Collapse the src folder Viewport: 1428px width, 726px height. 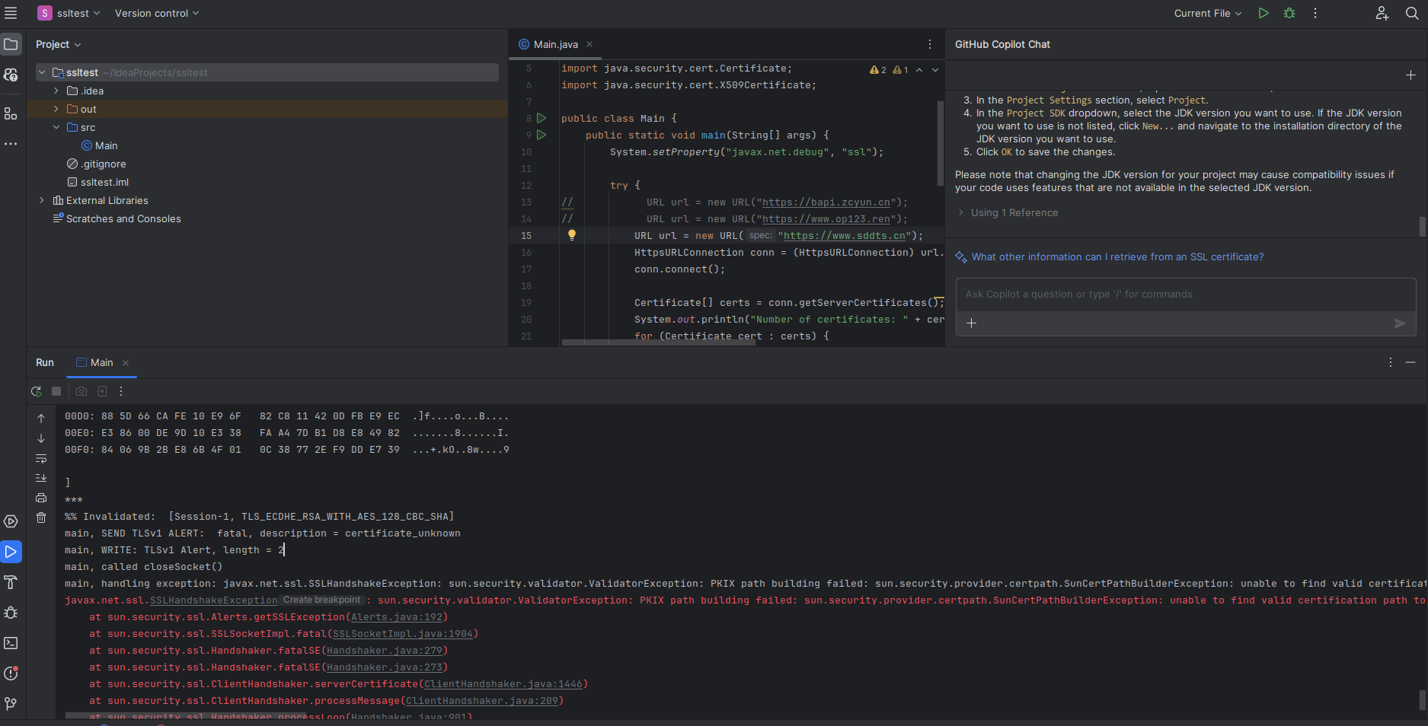coord(56,127)
